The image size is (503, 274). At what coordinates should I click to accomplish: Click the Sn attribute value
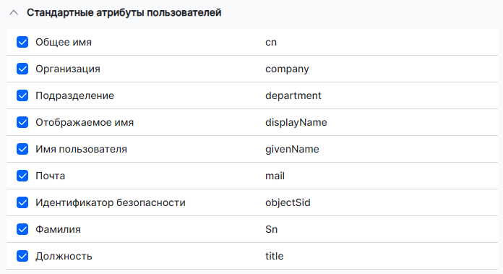click(x=271, y=229)
